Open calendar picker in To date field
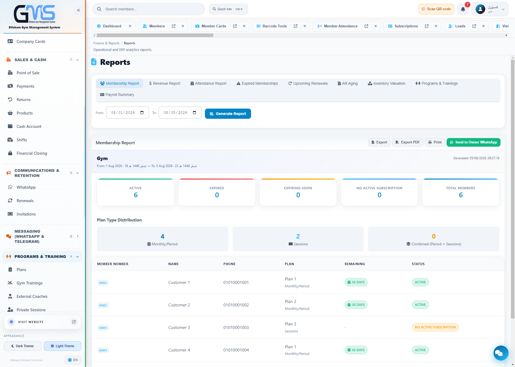The height and width of the screenshot is (367, 515). point(194,113)
